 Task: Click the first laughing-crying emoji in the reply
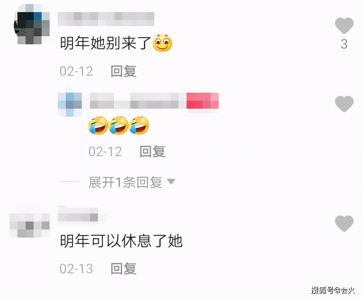[98, 125]
